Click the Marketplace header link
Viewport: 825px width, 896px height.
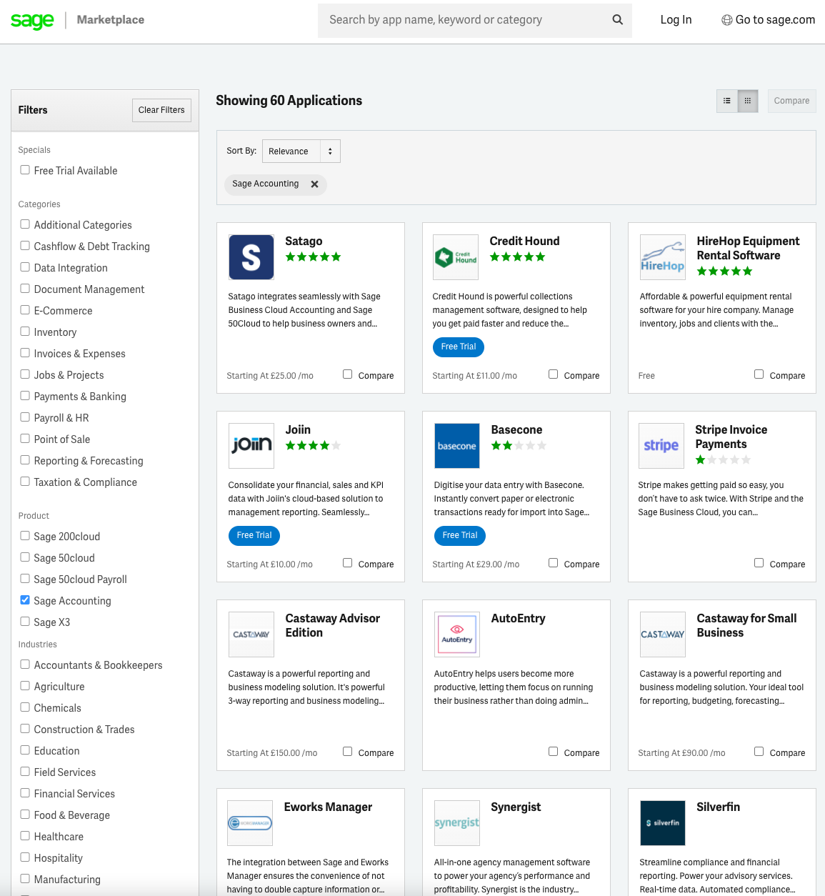pyautogui.click(x=111, y=20)
